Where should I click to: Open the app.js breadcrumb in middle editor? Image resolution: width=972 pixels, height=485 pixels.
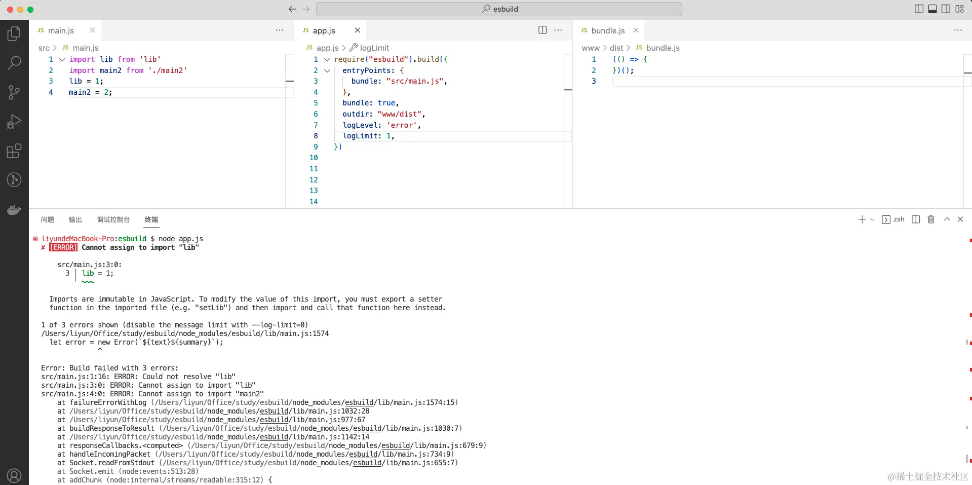point(323,48)
